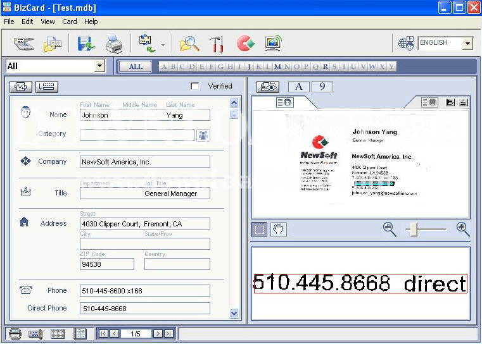Click the 9 number recognition button
The image size is (482, 344).
(x=322, y=87)
